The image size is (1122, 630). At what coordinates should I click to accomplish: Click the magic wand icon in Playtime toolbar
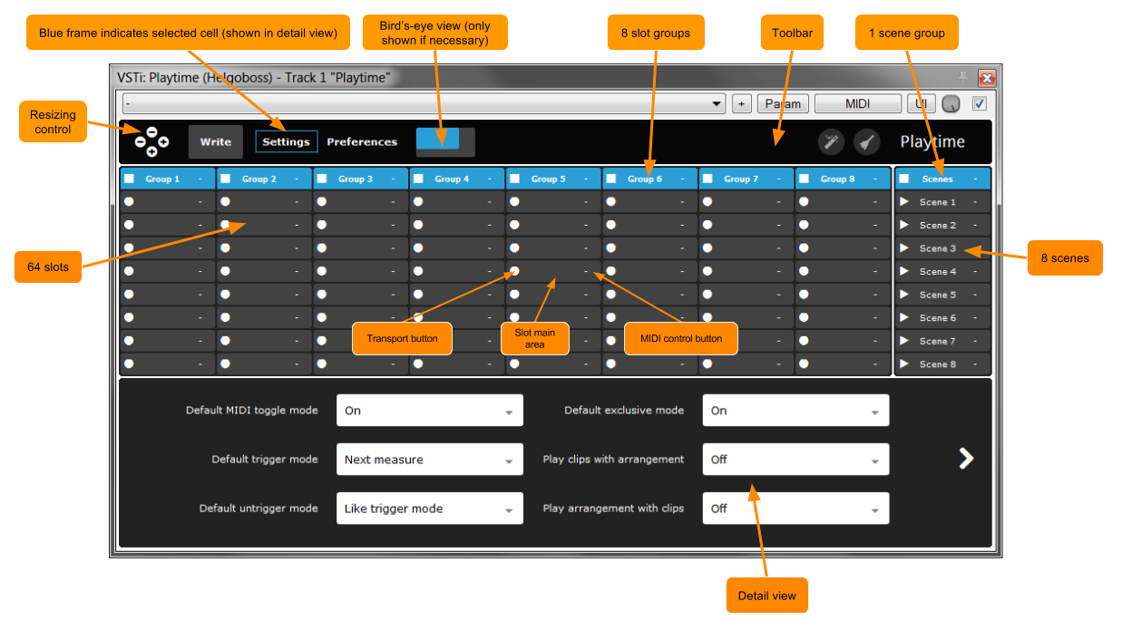pos(832,141)
